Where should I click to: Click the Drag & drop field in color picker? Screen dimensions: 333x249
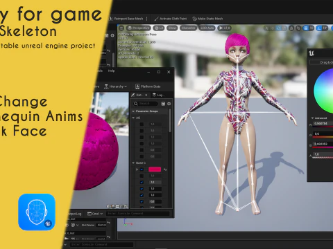click(x=321, y=62)
